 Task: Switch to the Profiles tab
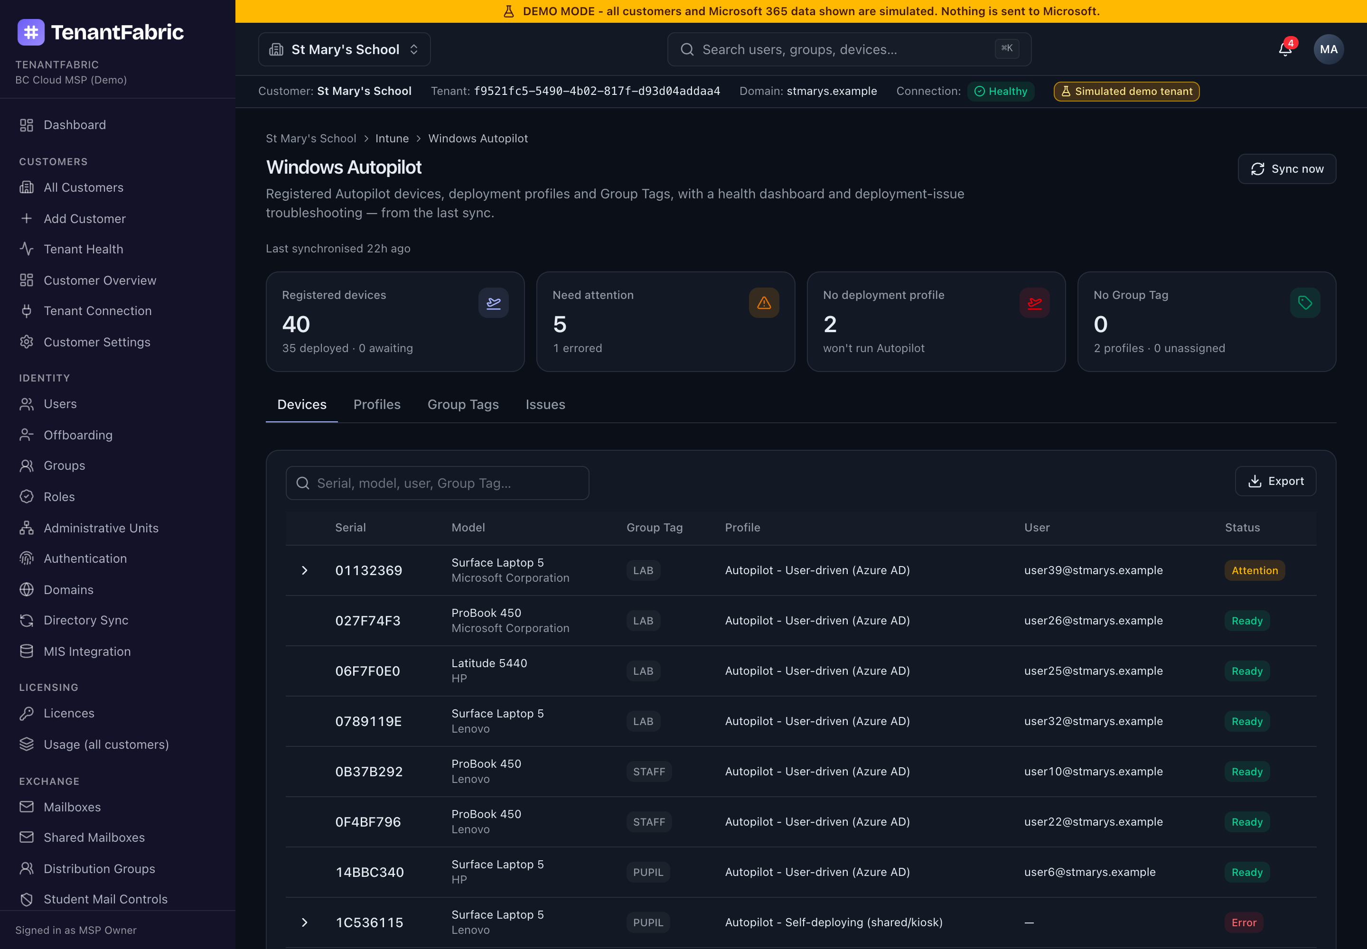click(377, 404)
